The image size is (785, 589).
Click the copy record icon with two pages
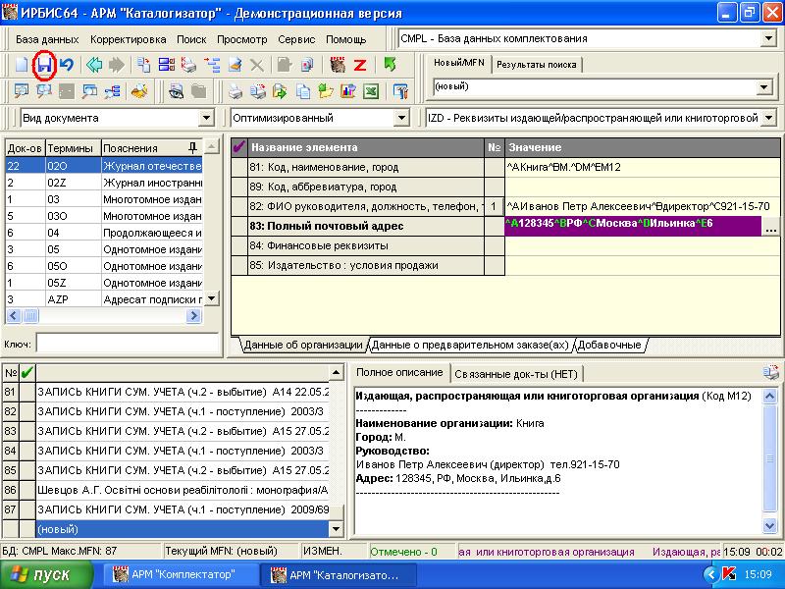tap(143, 65)
